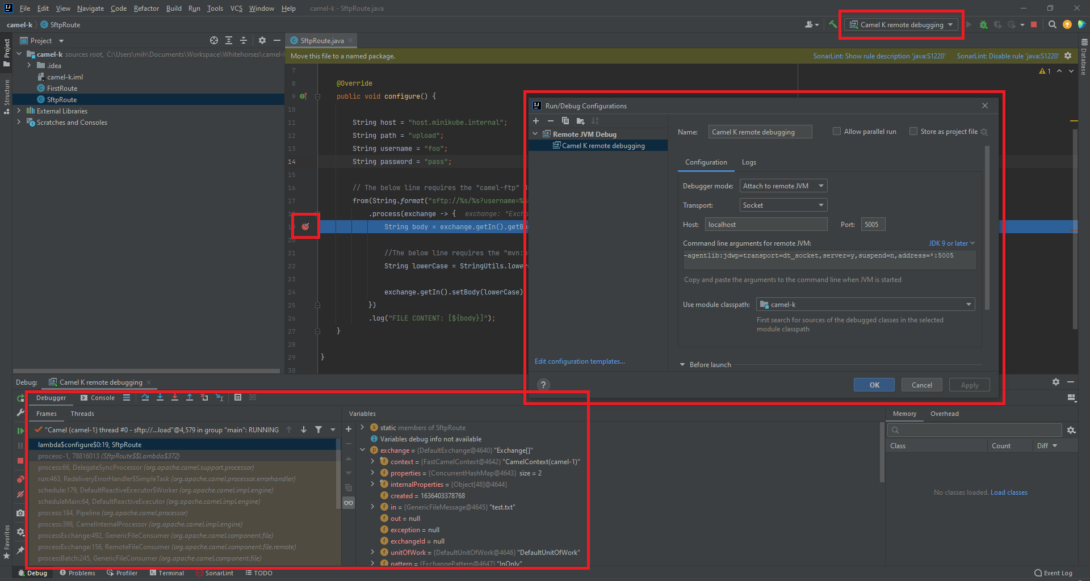The height and width of the screenshot is (581, 1090).
Task: Resume program with the green play icon
Action: coord(20,431)
